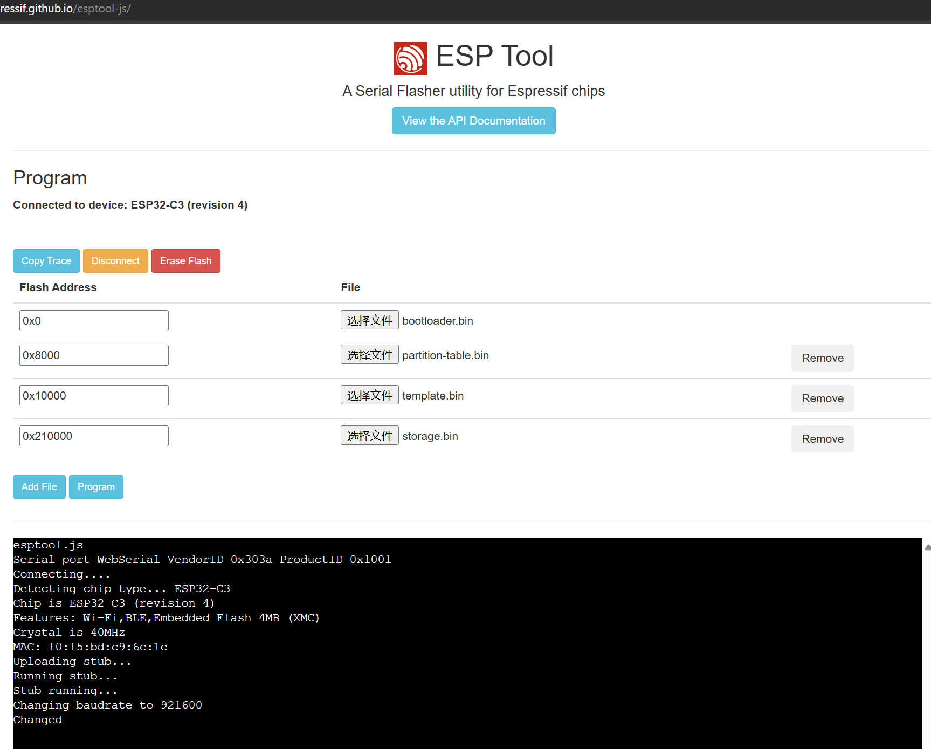
Task: Select the bootloader.bin file name
Action: click(438, 321)
